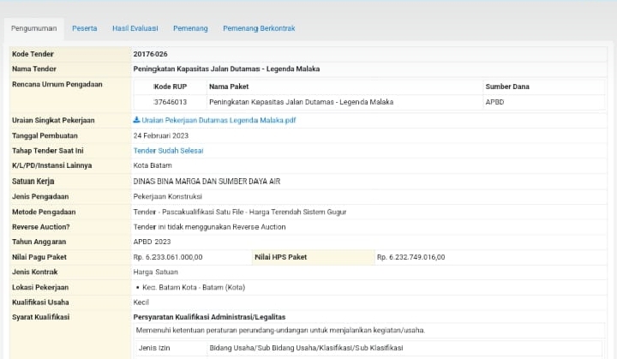Click the Satuan Kerja value DINAS BINA MARGA
This screenshot has width=617, height=359.
(207, 181)
